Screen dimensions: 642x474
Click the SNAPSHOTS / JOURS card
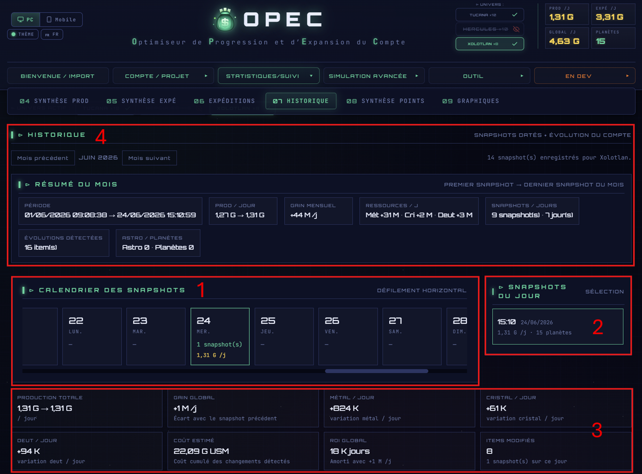(x=532, y=211)
